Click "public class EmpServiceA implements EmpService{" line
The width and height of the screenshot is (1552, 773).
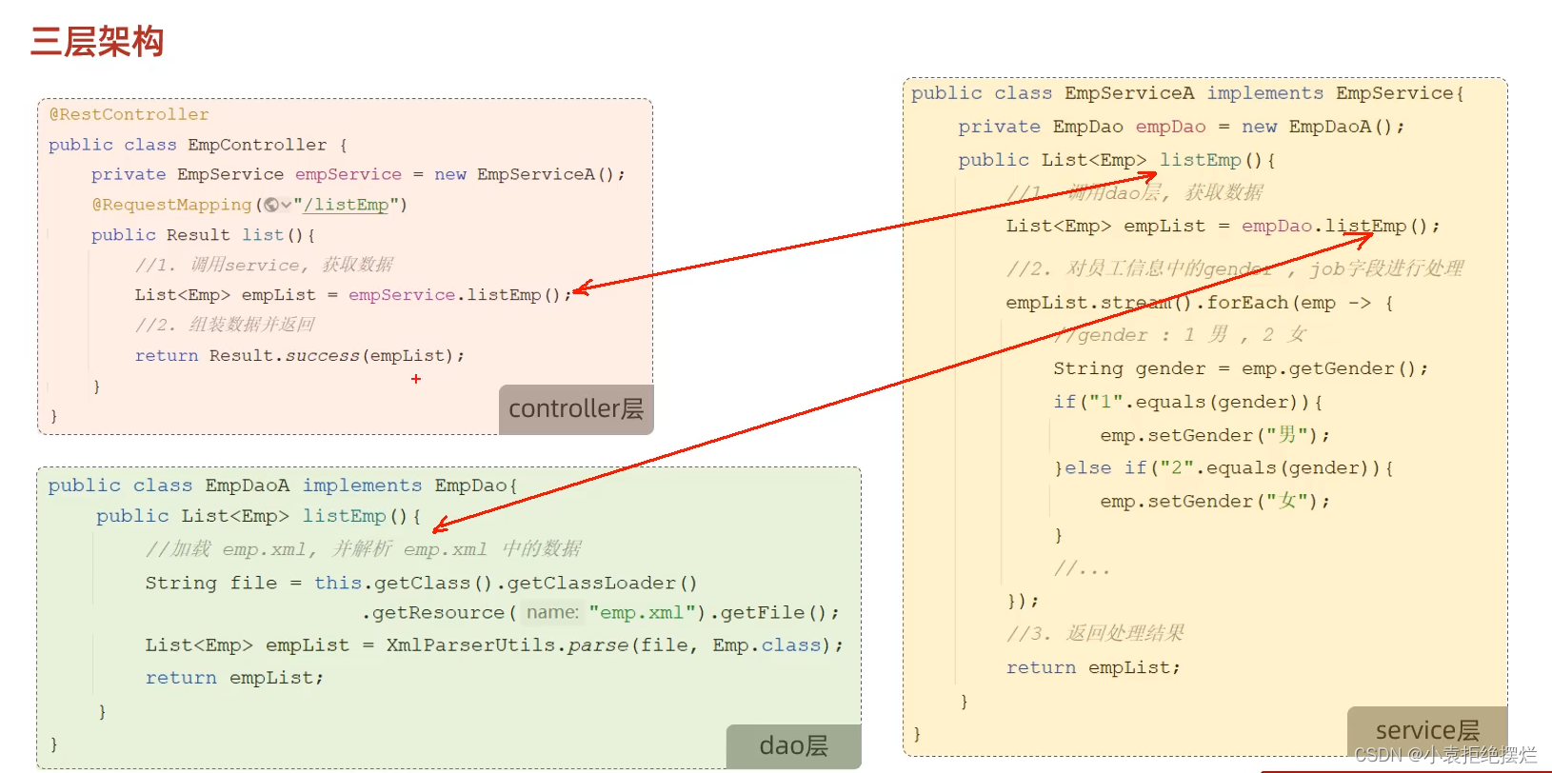point(1187,93)
